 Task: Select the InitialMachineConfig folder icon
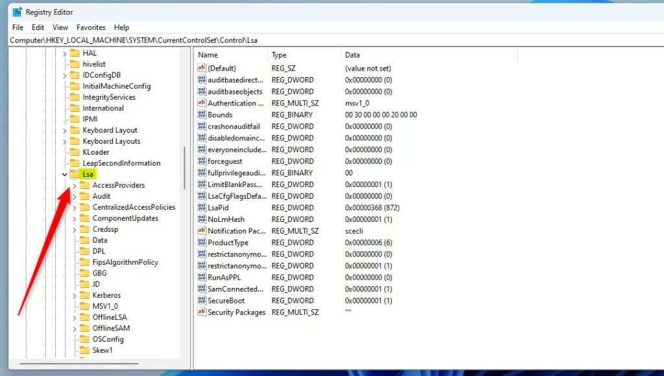[x=75, y=86]
